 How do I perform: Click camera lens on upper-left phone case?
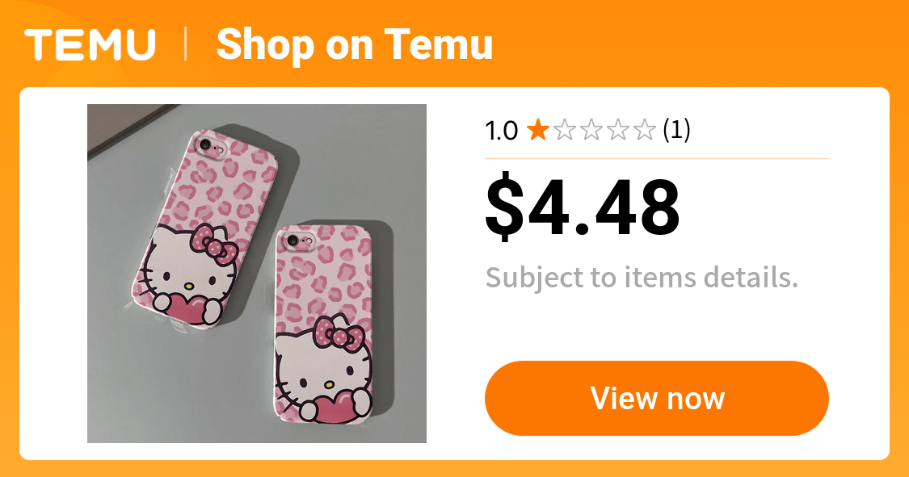tap(204, 145)
